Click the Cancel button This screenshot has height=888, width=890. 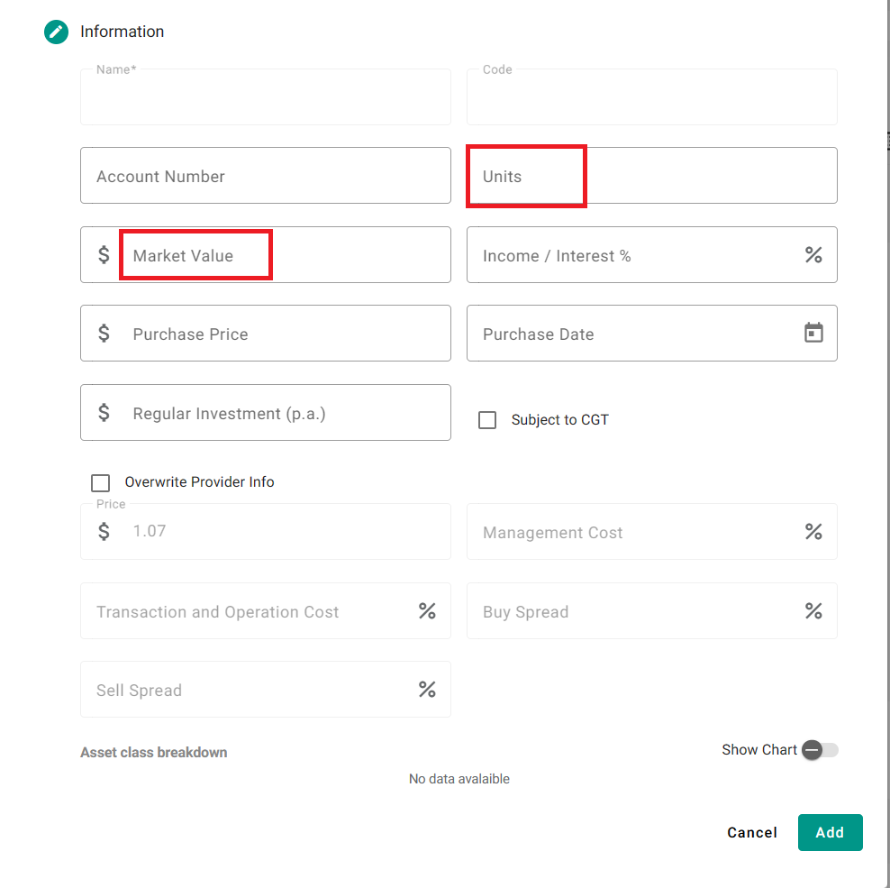click(x=752, y=832)
